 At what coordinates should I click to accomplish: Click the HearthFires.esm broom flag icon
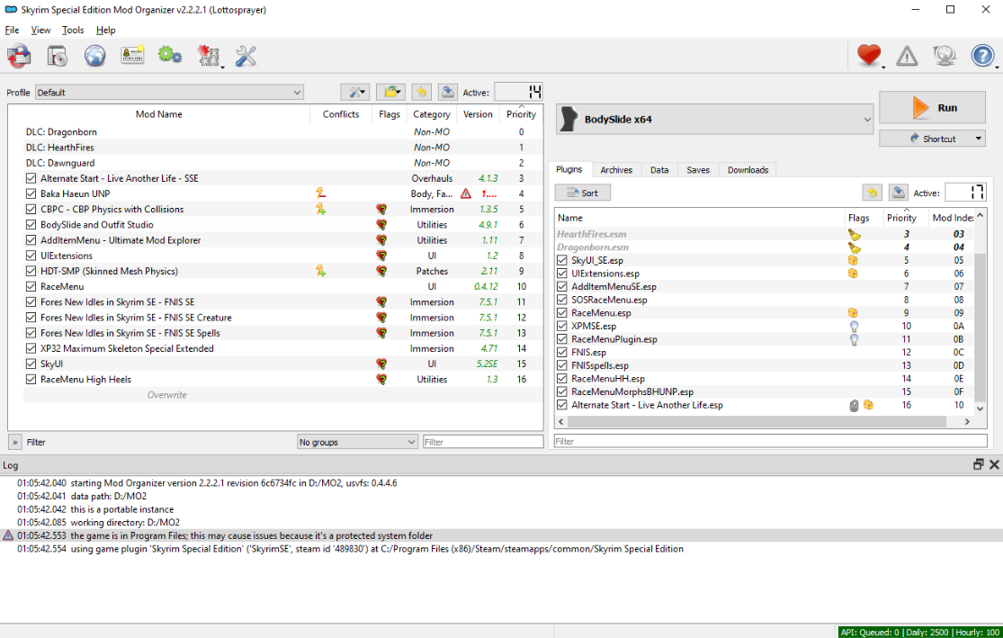pos(854,234)
